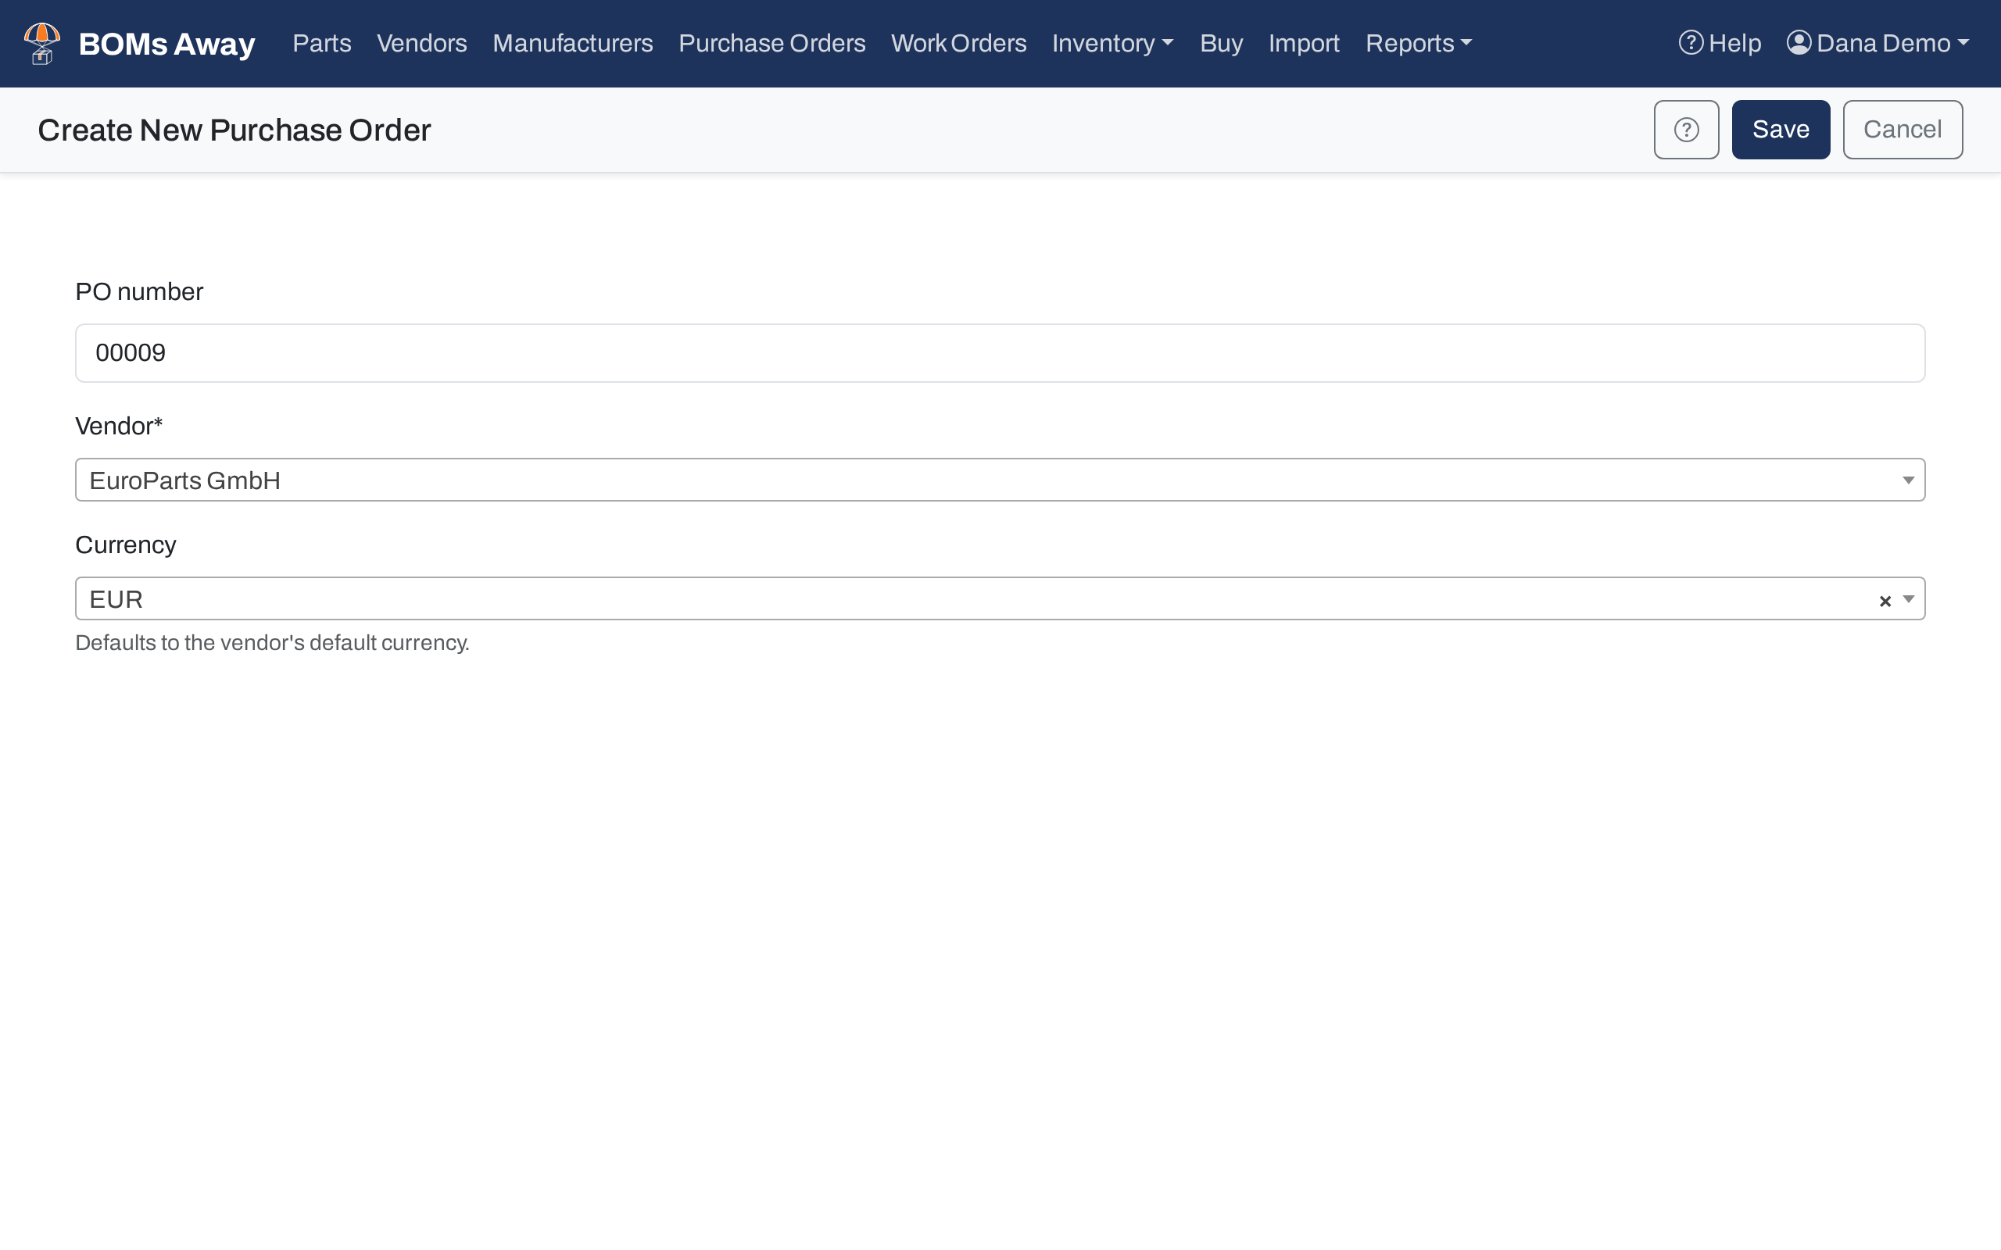Open the Vendors page
Viewport: 2001px width, 1250px height.
tap(422, 43)
